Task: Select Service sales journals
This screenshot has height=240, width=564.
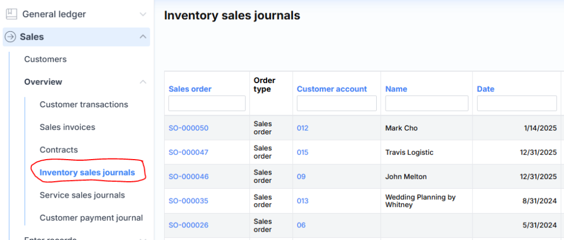Action: 82,195
